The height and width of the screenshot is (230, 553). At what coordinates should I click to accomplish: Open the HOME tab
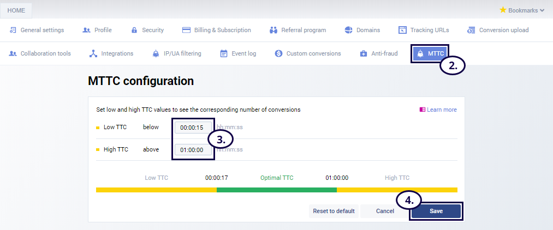(x=16, y=10)
